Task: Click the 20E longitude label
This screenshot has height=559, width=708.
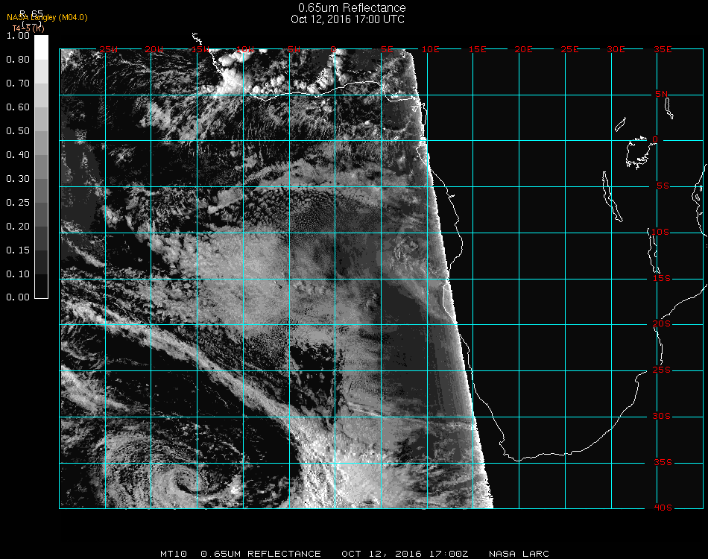Action: tap(523, 49)
